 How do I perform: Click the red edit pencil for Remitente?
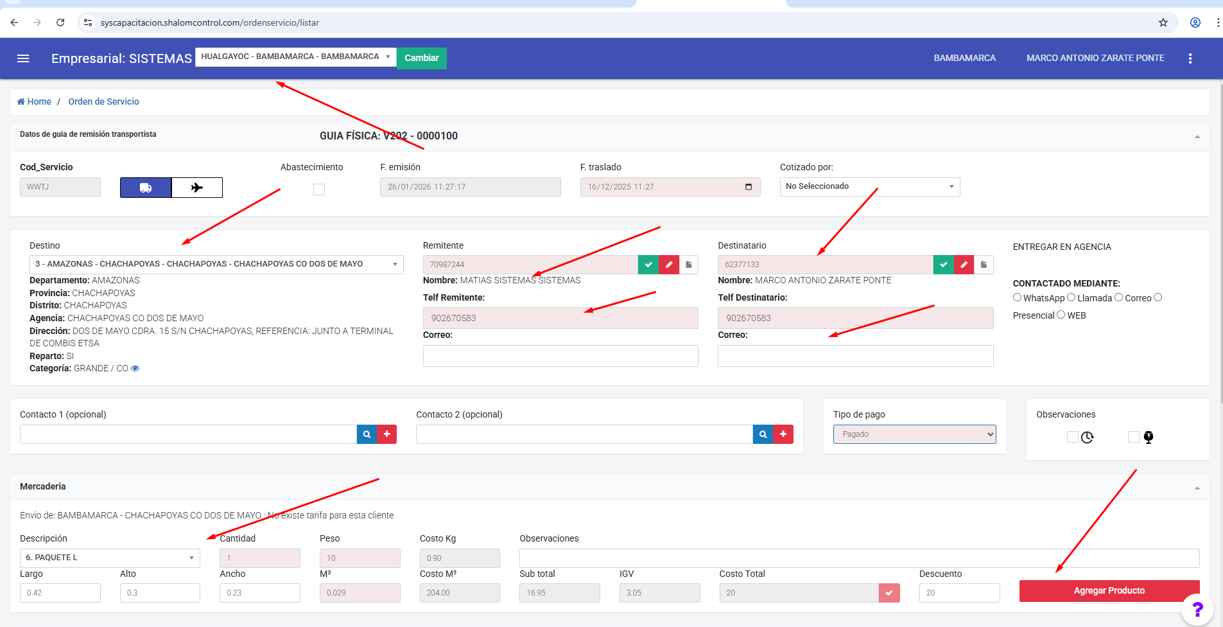pos(669,265)
